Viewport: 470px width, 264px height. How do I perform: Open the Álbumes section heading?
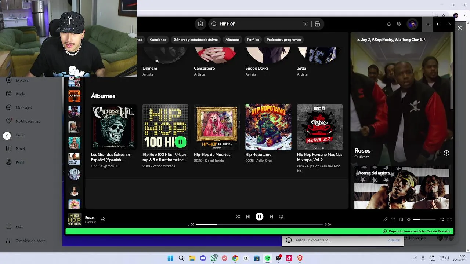(x=103, y=96)
